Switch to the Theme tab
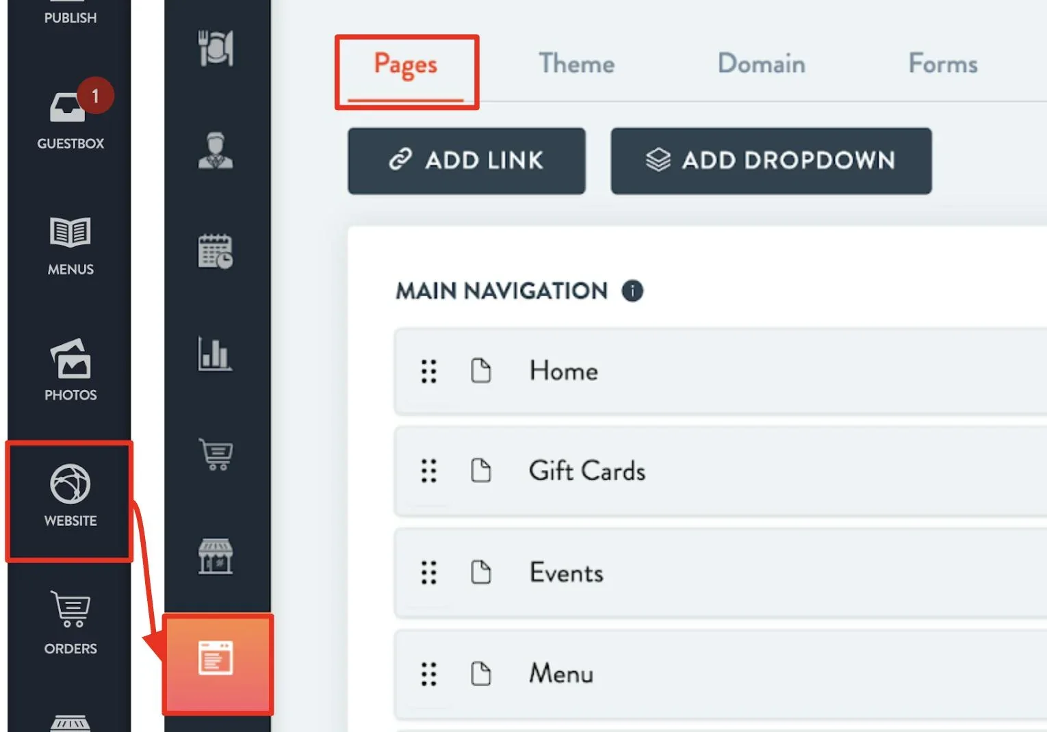1047x732 pixels. [577, 64]
